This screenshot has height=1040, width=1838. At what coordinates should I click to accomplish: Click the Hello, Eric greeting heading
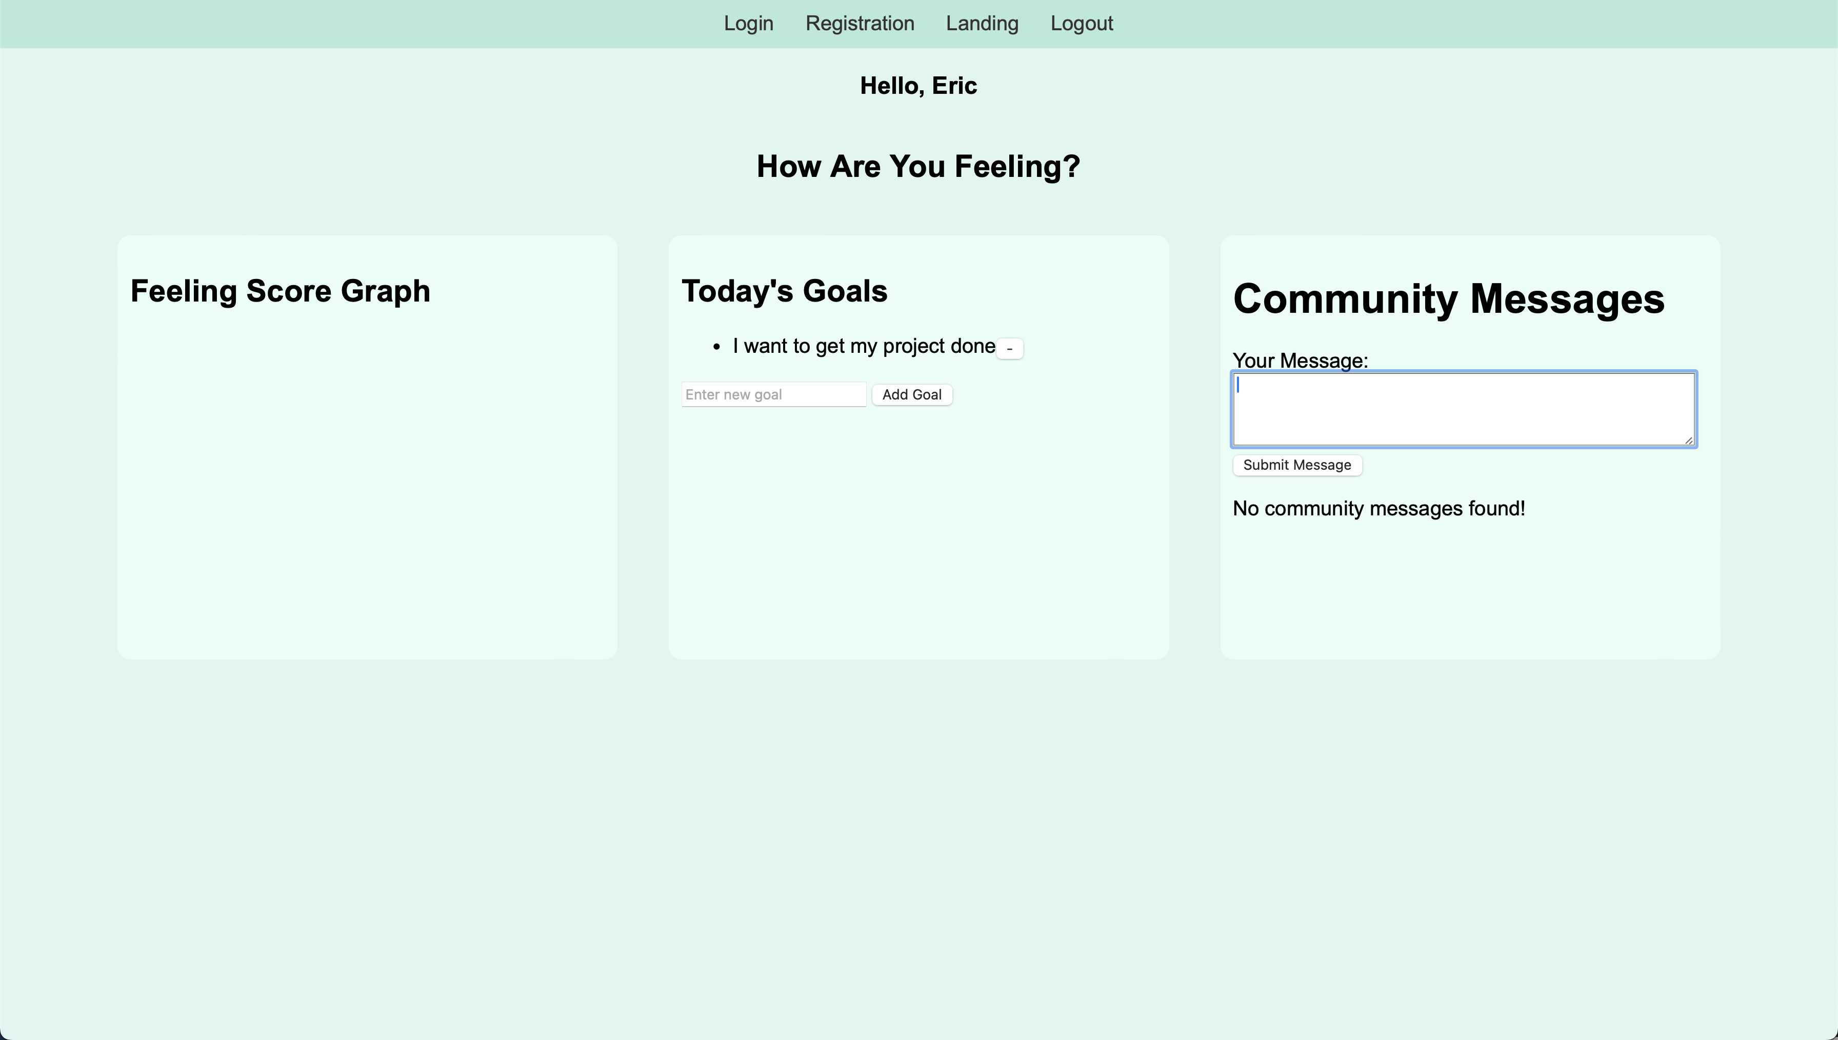pyautogui.click(x=918, y=86)
